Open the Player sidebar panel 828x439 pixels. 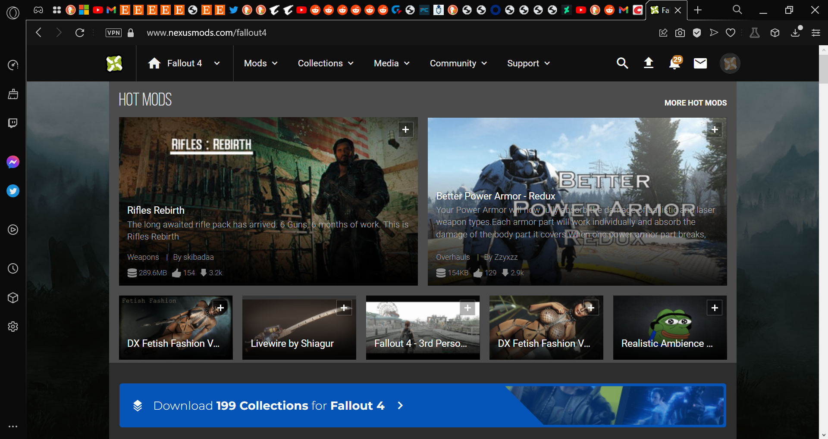tap(13, 230)
